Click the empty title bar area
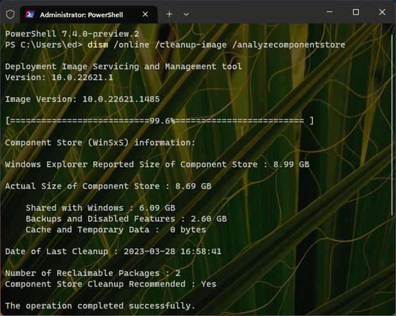 [x=254, y=13]
